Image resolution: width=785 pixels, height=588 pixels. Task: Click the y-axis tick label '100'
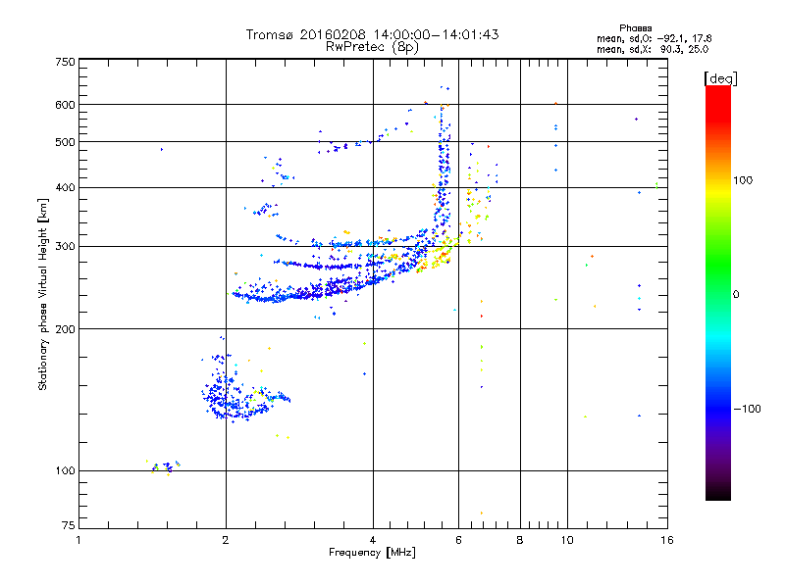click(x=65, y=470)
